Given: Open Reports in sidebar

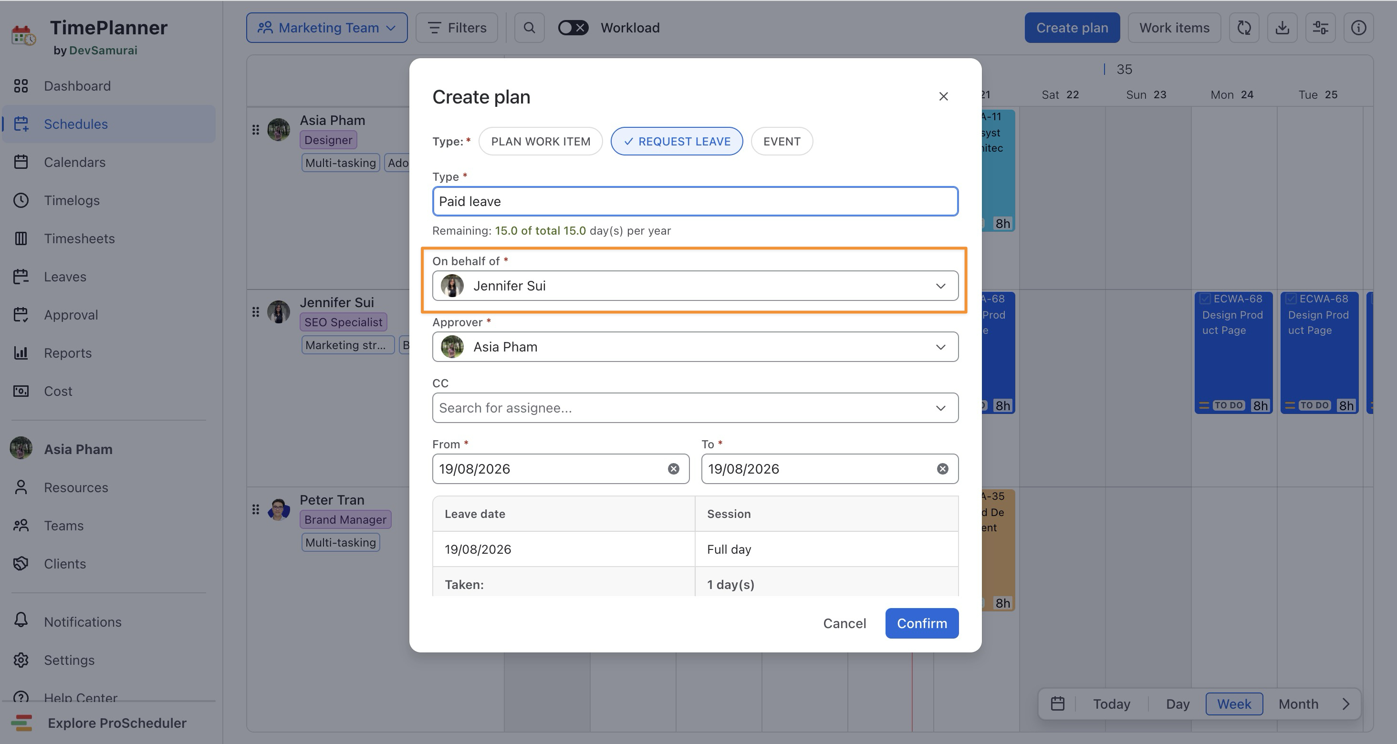Looking at the screenshot, I should tap(108, 353).
